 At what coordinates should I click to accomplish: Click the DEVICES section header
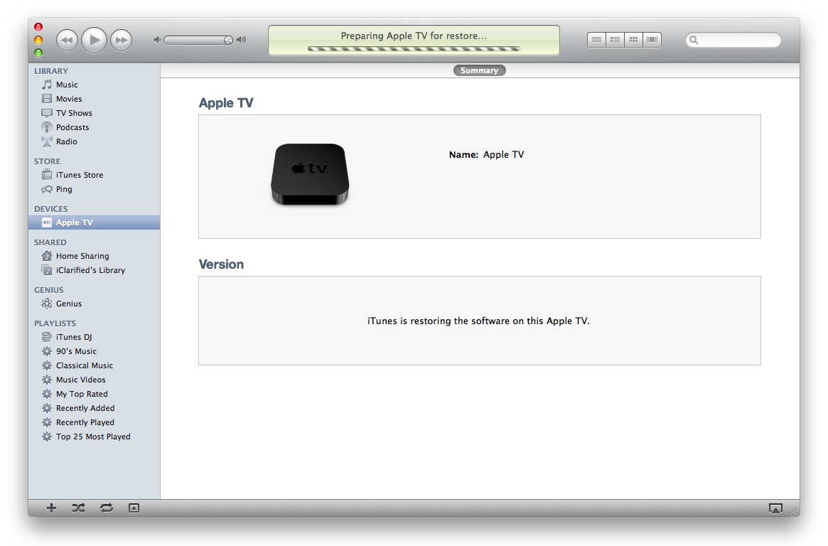click(51, 208)
